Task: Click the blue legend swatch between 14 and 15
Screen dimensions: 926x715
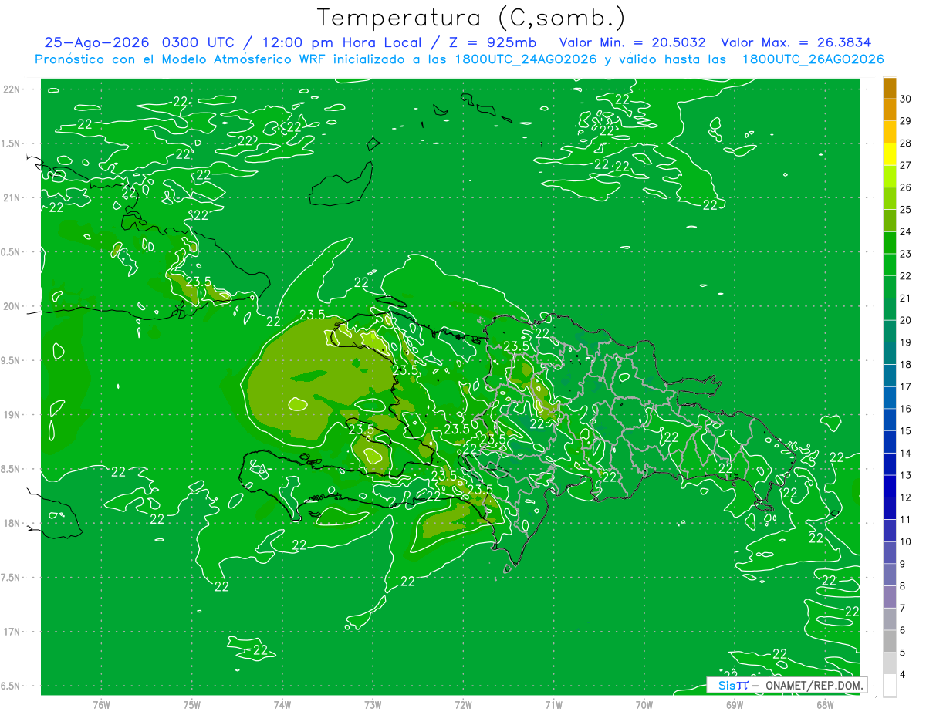Action: pyautogui.click(x=890, y=442)
